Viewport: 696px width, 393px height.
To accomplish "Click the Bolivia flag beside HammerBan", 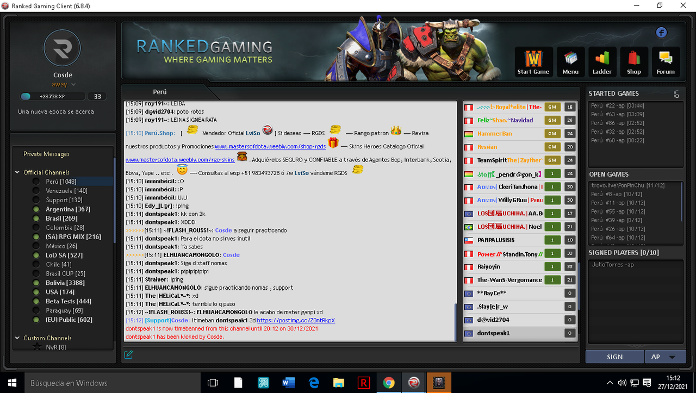I will [468, 134].
